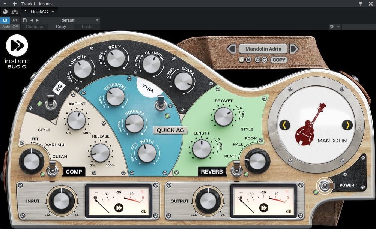This screenshot has height=229, width=376.
Task: Click the redo arrow icon
Action: tap(264, 60)
